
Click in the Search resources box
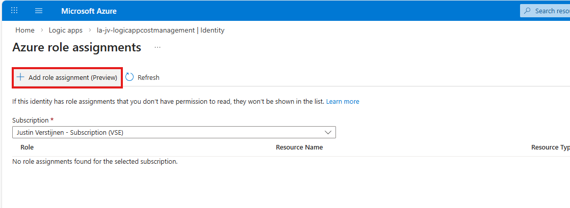[x=545, y=11]
